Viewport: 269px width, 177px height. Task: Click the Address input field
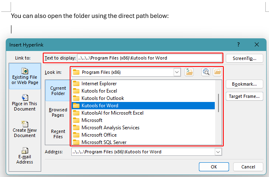pos(143,152)
